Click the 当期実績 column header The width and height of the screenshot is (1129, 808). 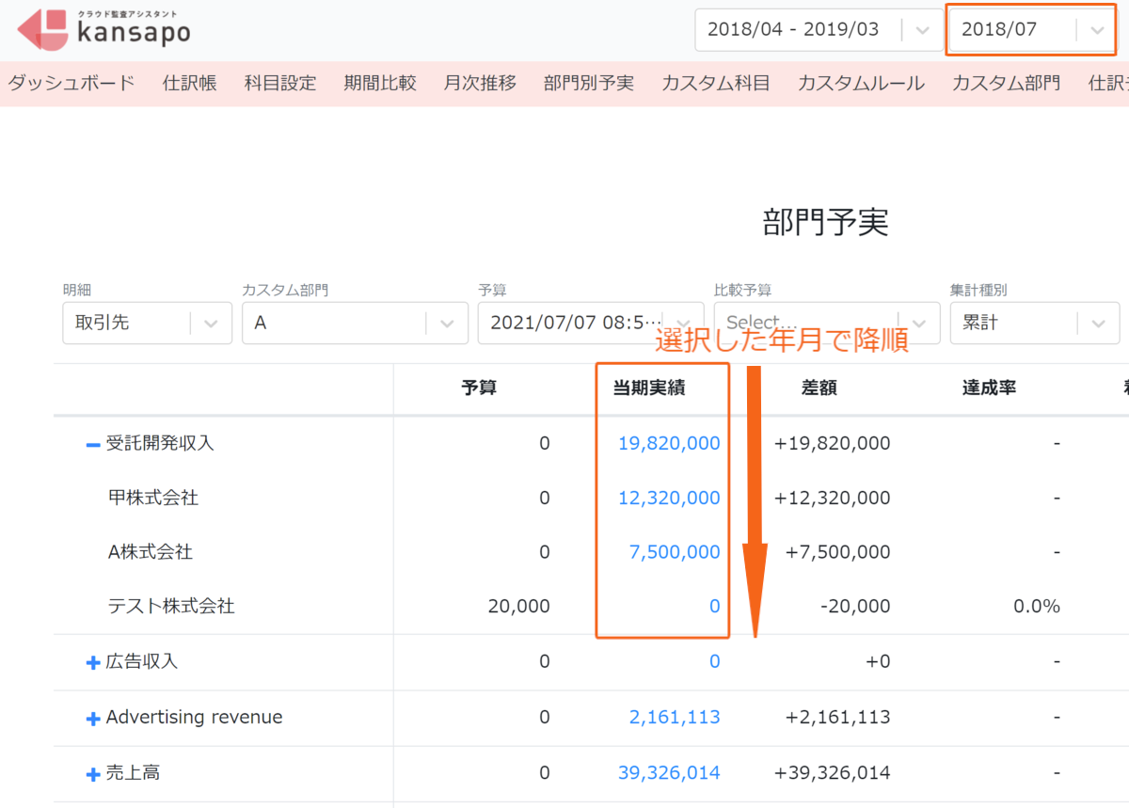(x=649, y=388)
